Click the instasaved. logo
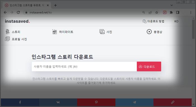This screenshot has height=107, width=196. [17, 21]
